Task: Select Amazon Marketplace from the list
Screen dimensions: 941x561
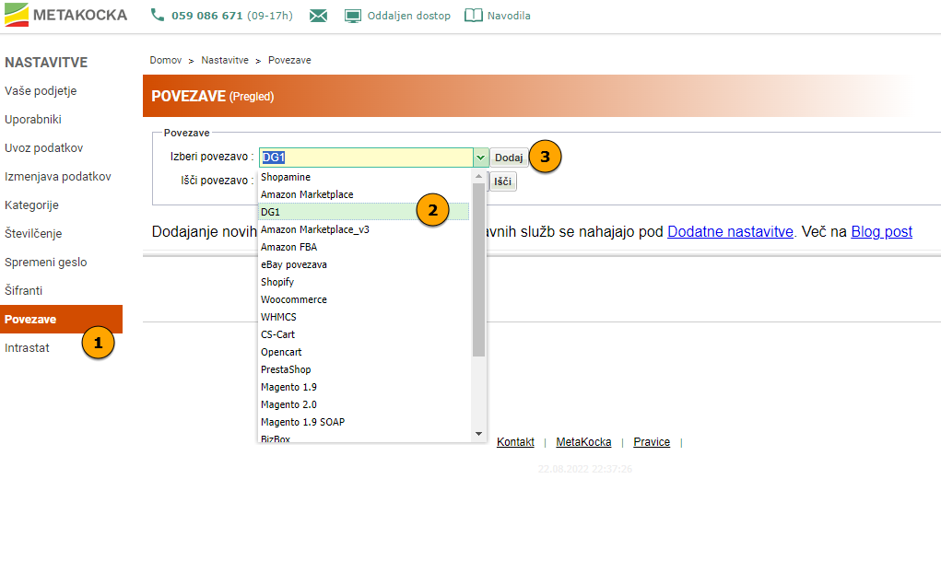Action: [x=364, y=194]
